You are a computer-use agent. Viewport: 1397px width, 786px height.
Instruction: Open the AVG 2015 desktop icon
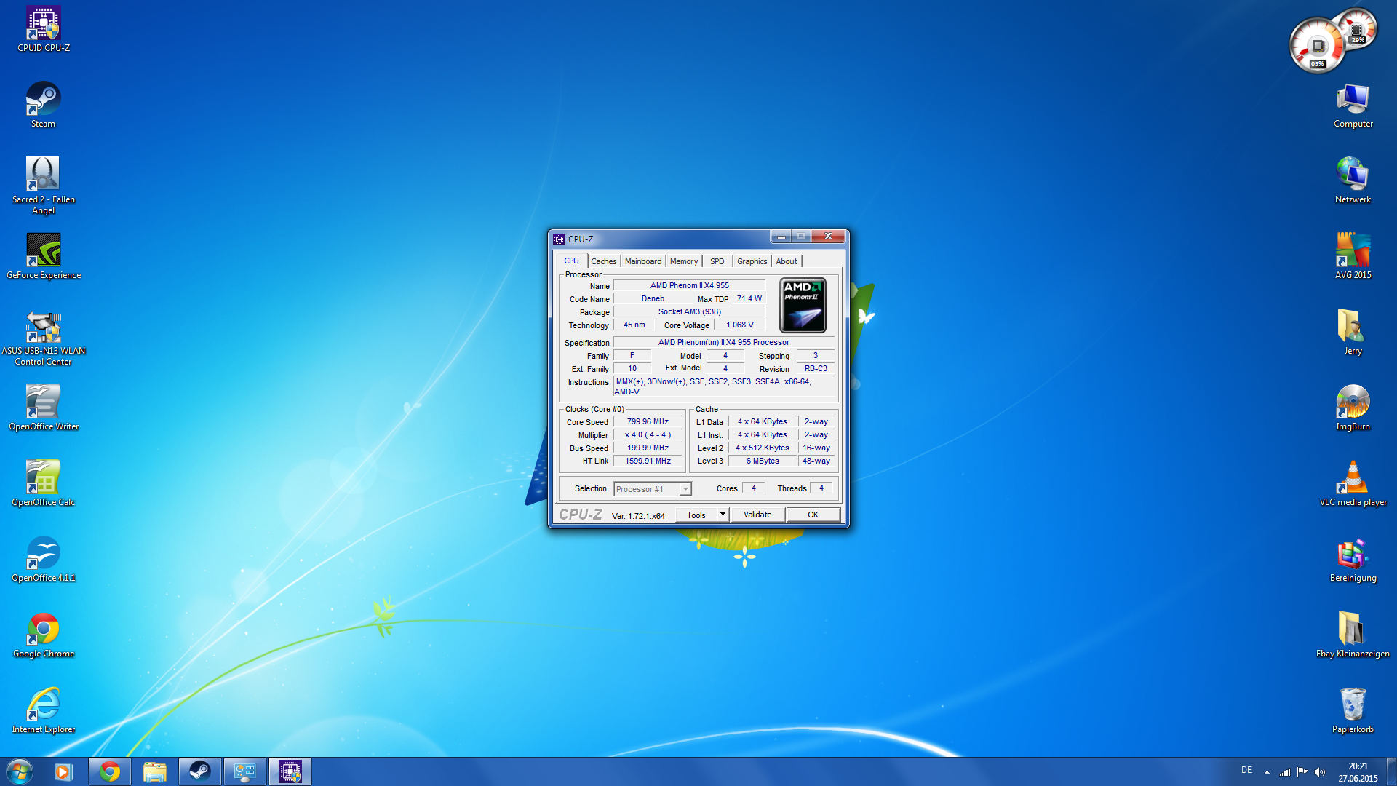[1353, 250]
